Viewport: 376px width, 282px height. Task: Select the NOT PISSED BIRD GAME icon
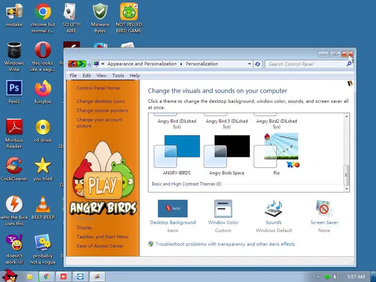pyautogui.click(x=129, y=18)
